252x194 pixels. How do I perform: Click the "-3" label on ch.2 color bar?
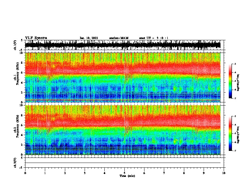pyautogui.click(x=235, y=116)
